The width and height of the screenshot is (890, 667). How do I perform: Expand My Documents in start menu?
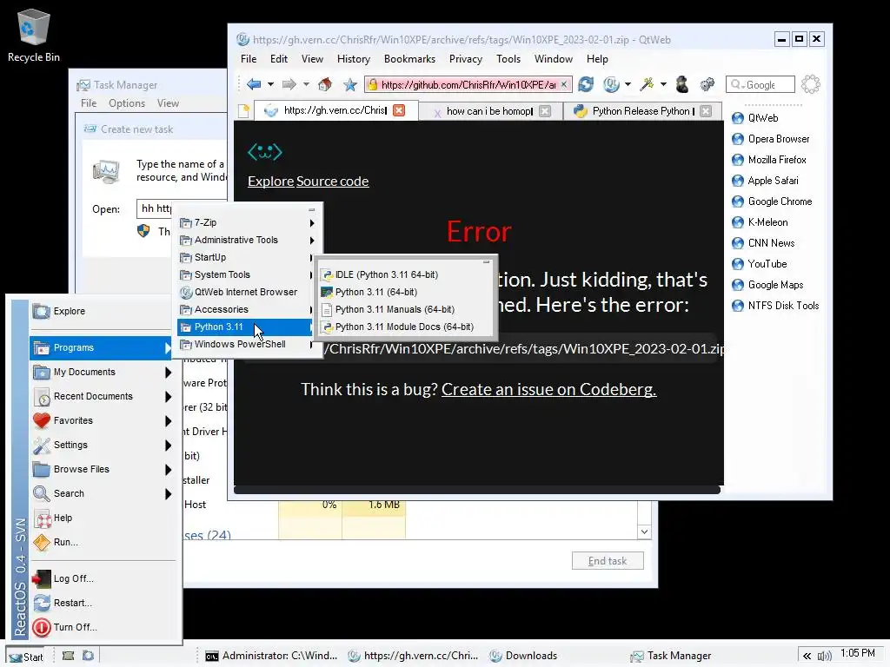point(103,372)
